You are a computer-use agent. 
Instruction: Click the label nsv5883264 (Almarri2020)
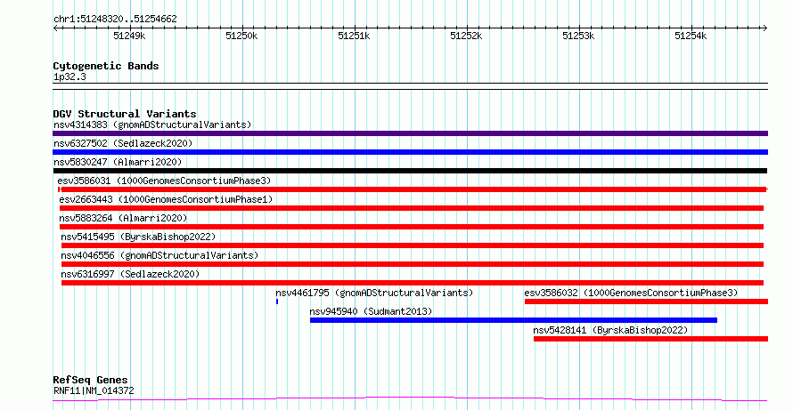click(x=123, y=218)
